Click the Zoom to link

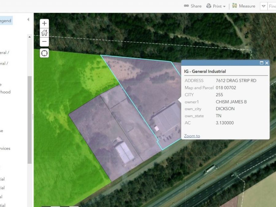coord(192,136)
